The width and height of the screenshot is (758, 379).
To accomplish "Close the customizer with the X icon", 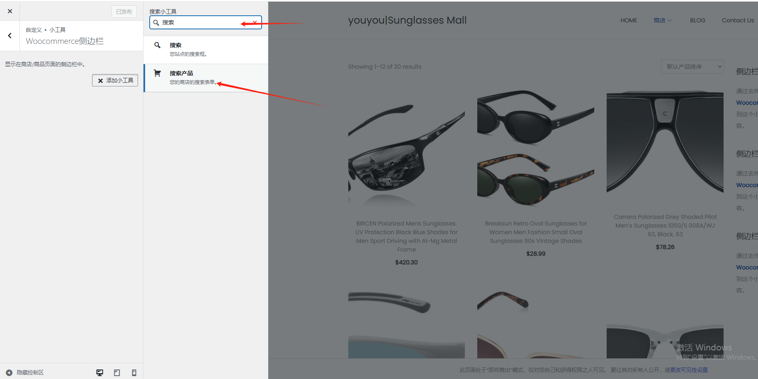I will point(10,11).
